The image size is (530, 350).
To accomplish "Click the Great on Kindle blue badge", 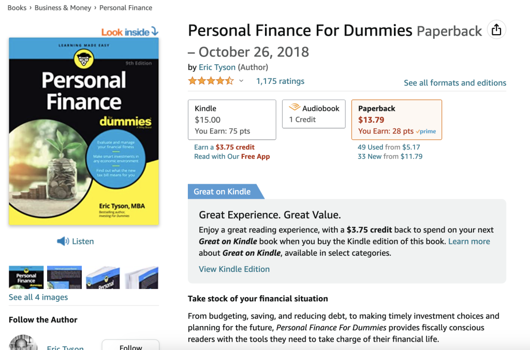I will click(x=220, y=191).
